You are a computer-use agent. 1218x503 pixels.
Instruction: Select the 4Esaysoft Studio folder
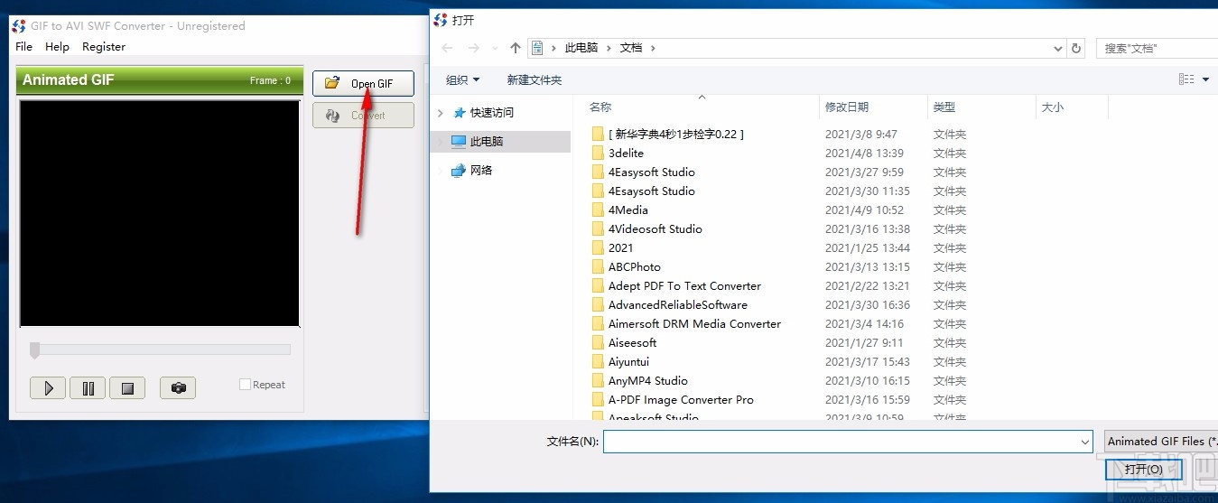click(652, 191)
